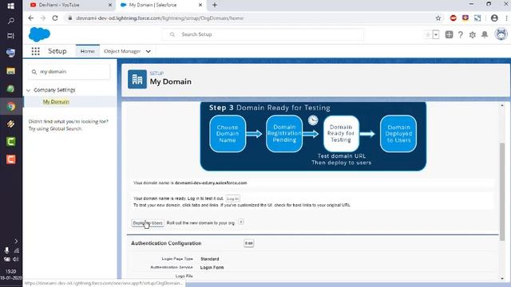Image resolution: width=511 pixels, height=287 pixels.
Task: Click the third browser extension icon
Action: [477, 18]
